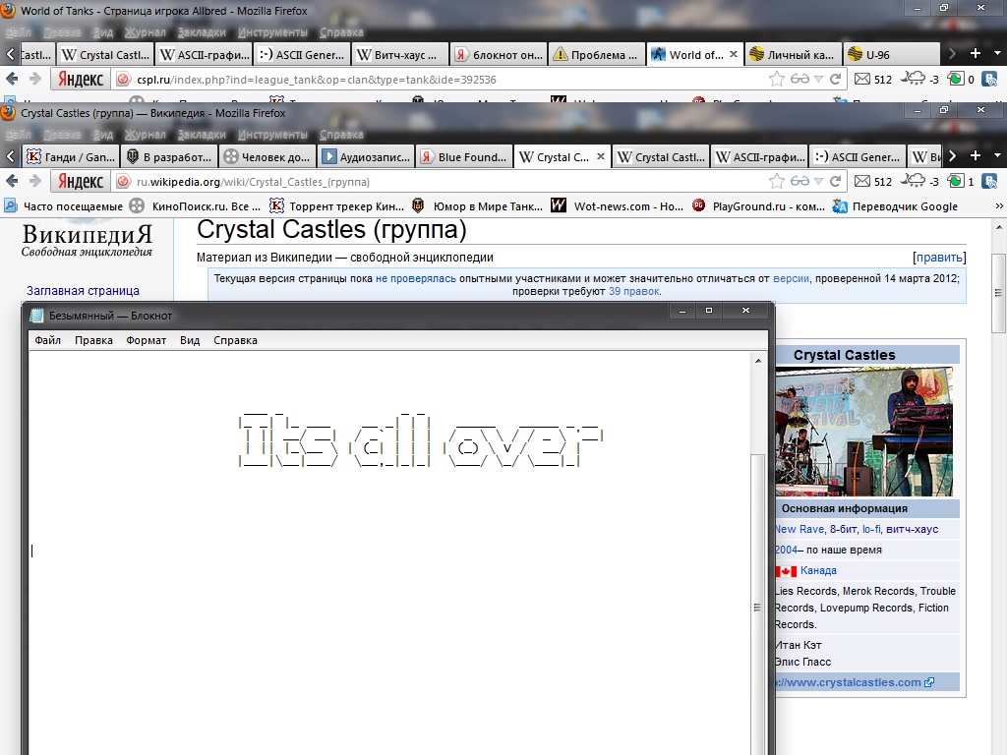Switch to the Человек до... tab

267,156
